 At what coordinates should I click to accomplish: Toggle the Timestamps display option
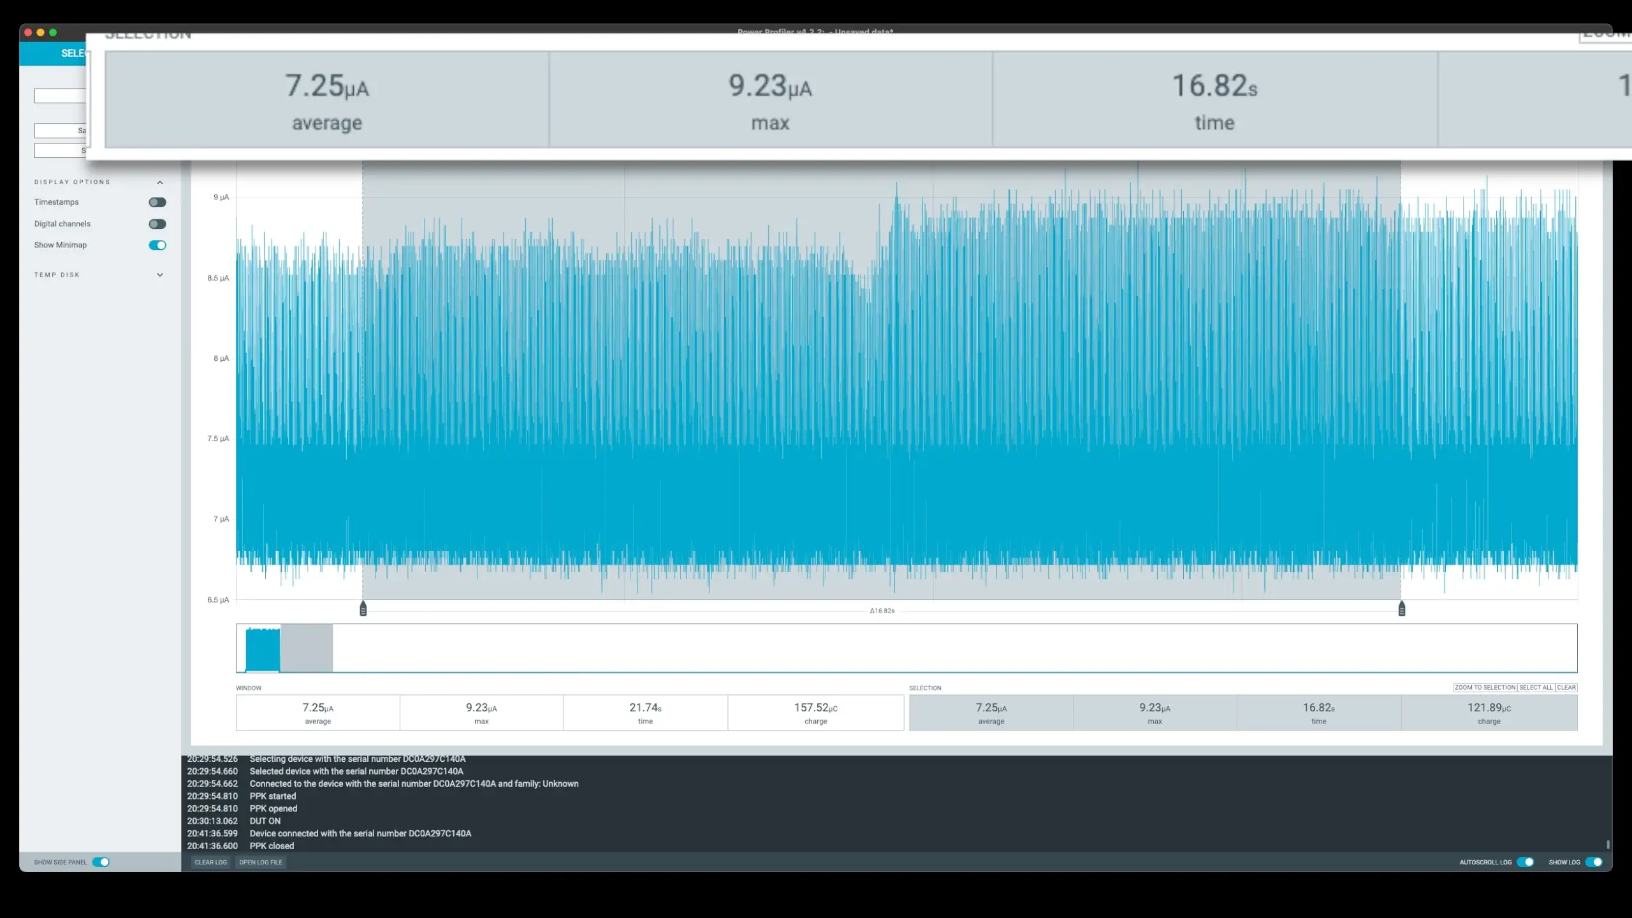[x=157, y=202]
